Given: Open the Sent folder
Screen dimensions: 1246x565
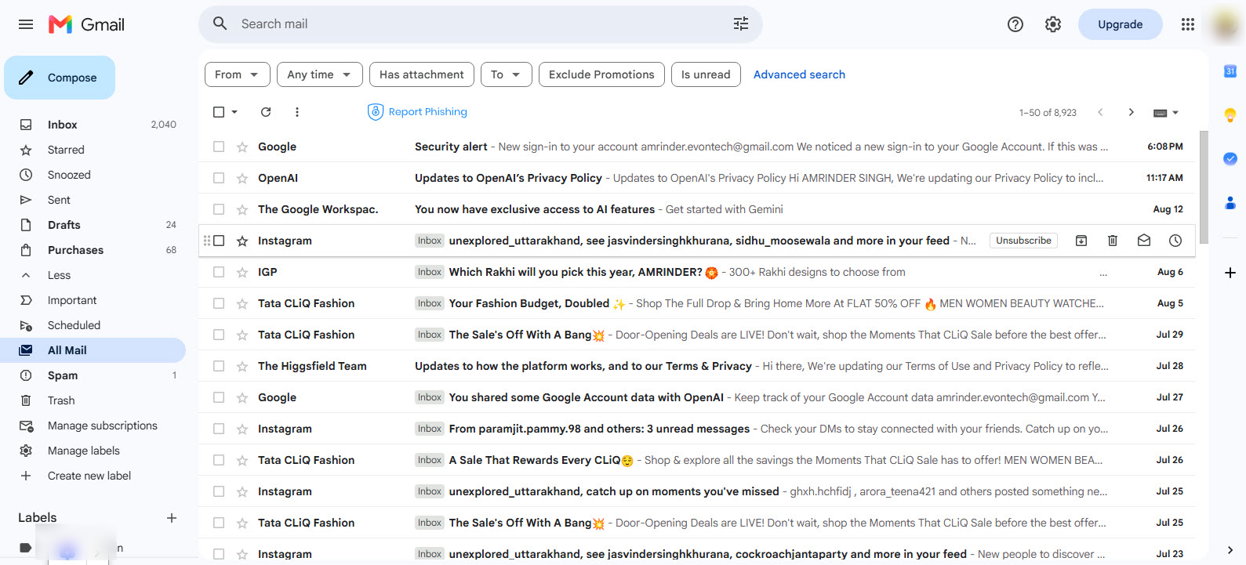Looking at the screenshot, I should 94,200.
